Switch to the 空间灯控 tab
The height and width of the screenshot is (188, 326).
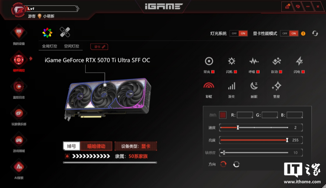[72, 46]
